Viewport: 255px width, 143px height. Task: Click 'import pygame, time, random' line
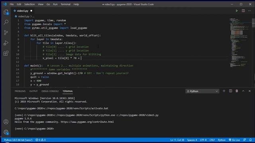pos(45,20)
